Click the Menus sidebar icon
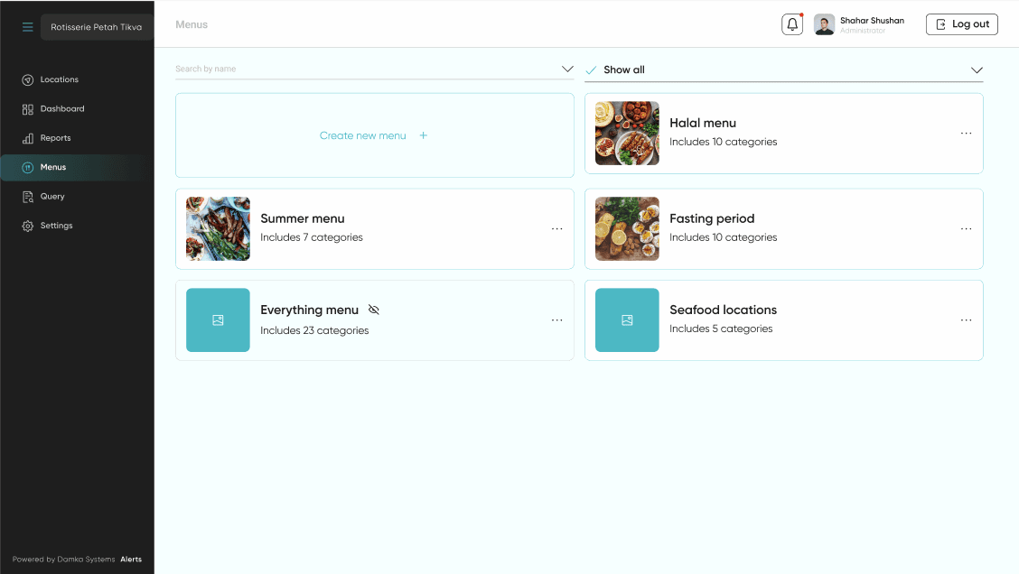 [27, 168]
